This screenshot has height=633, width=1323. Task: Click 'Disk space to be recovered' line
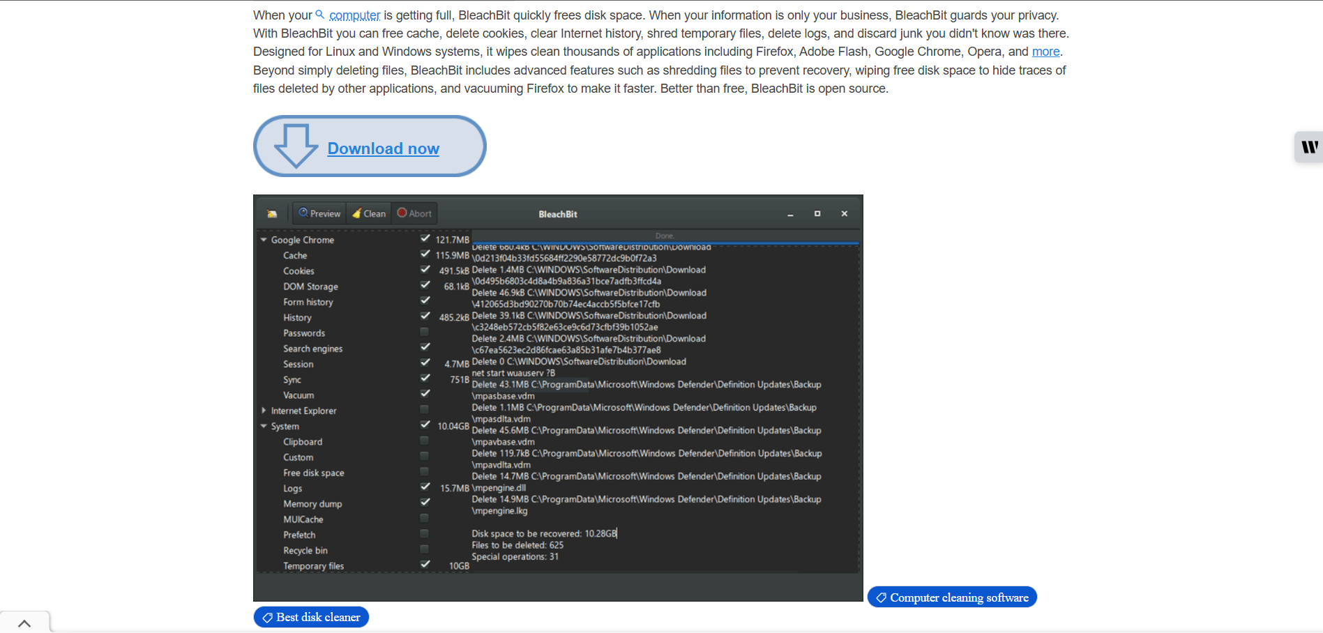[544, 533]
